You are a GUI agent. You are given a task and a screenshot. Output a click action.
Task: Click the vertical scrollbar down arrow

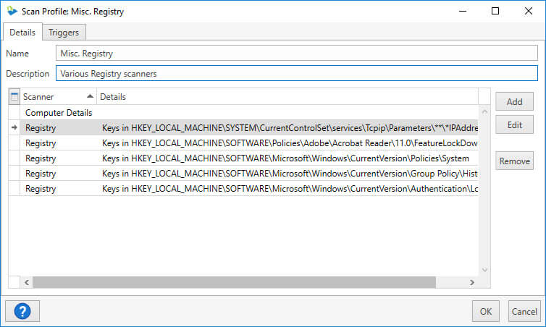click(x=484, y=270)
